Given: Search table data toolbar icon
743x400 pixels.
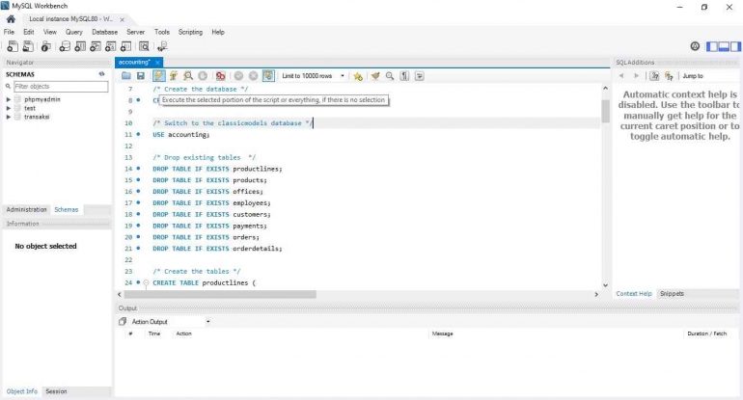Looking at the screenshot, I should 144,46.
